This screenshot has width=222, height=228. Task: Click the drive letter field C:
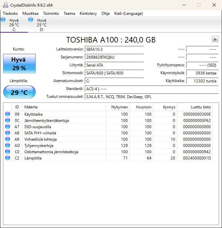(114, 81)
